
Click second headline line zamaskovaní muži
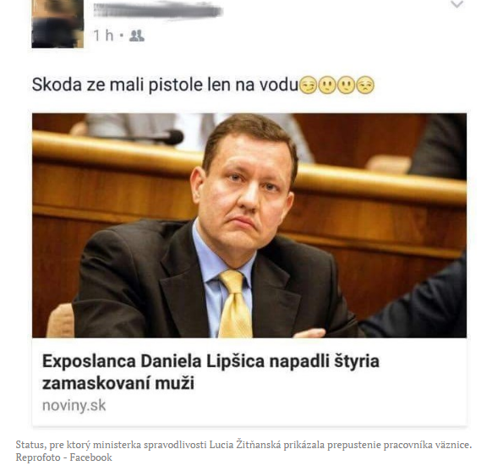(x=118, y=383)
